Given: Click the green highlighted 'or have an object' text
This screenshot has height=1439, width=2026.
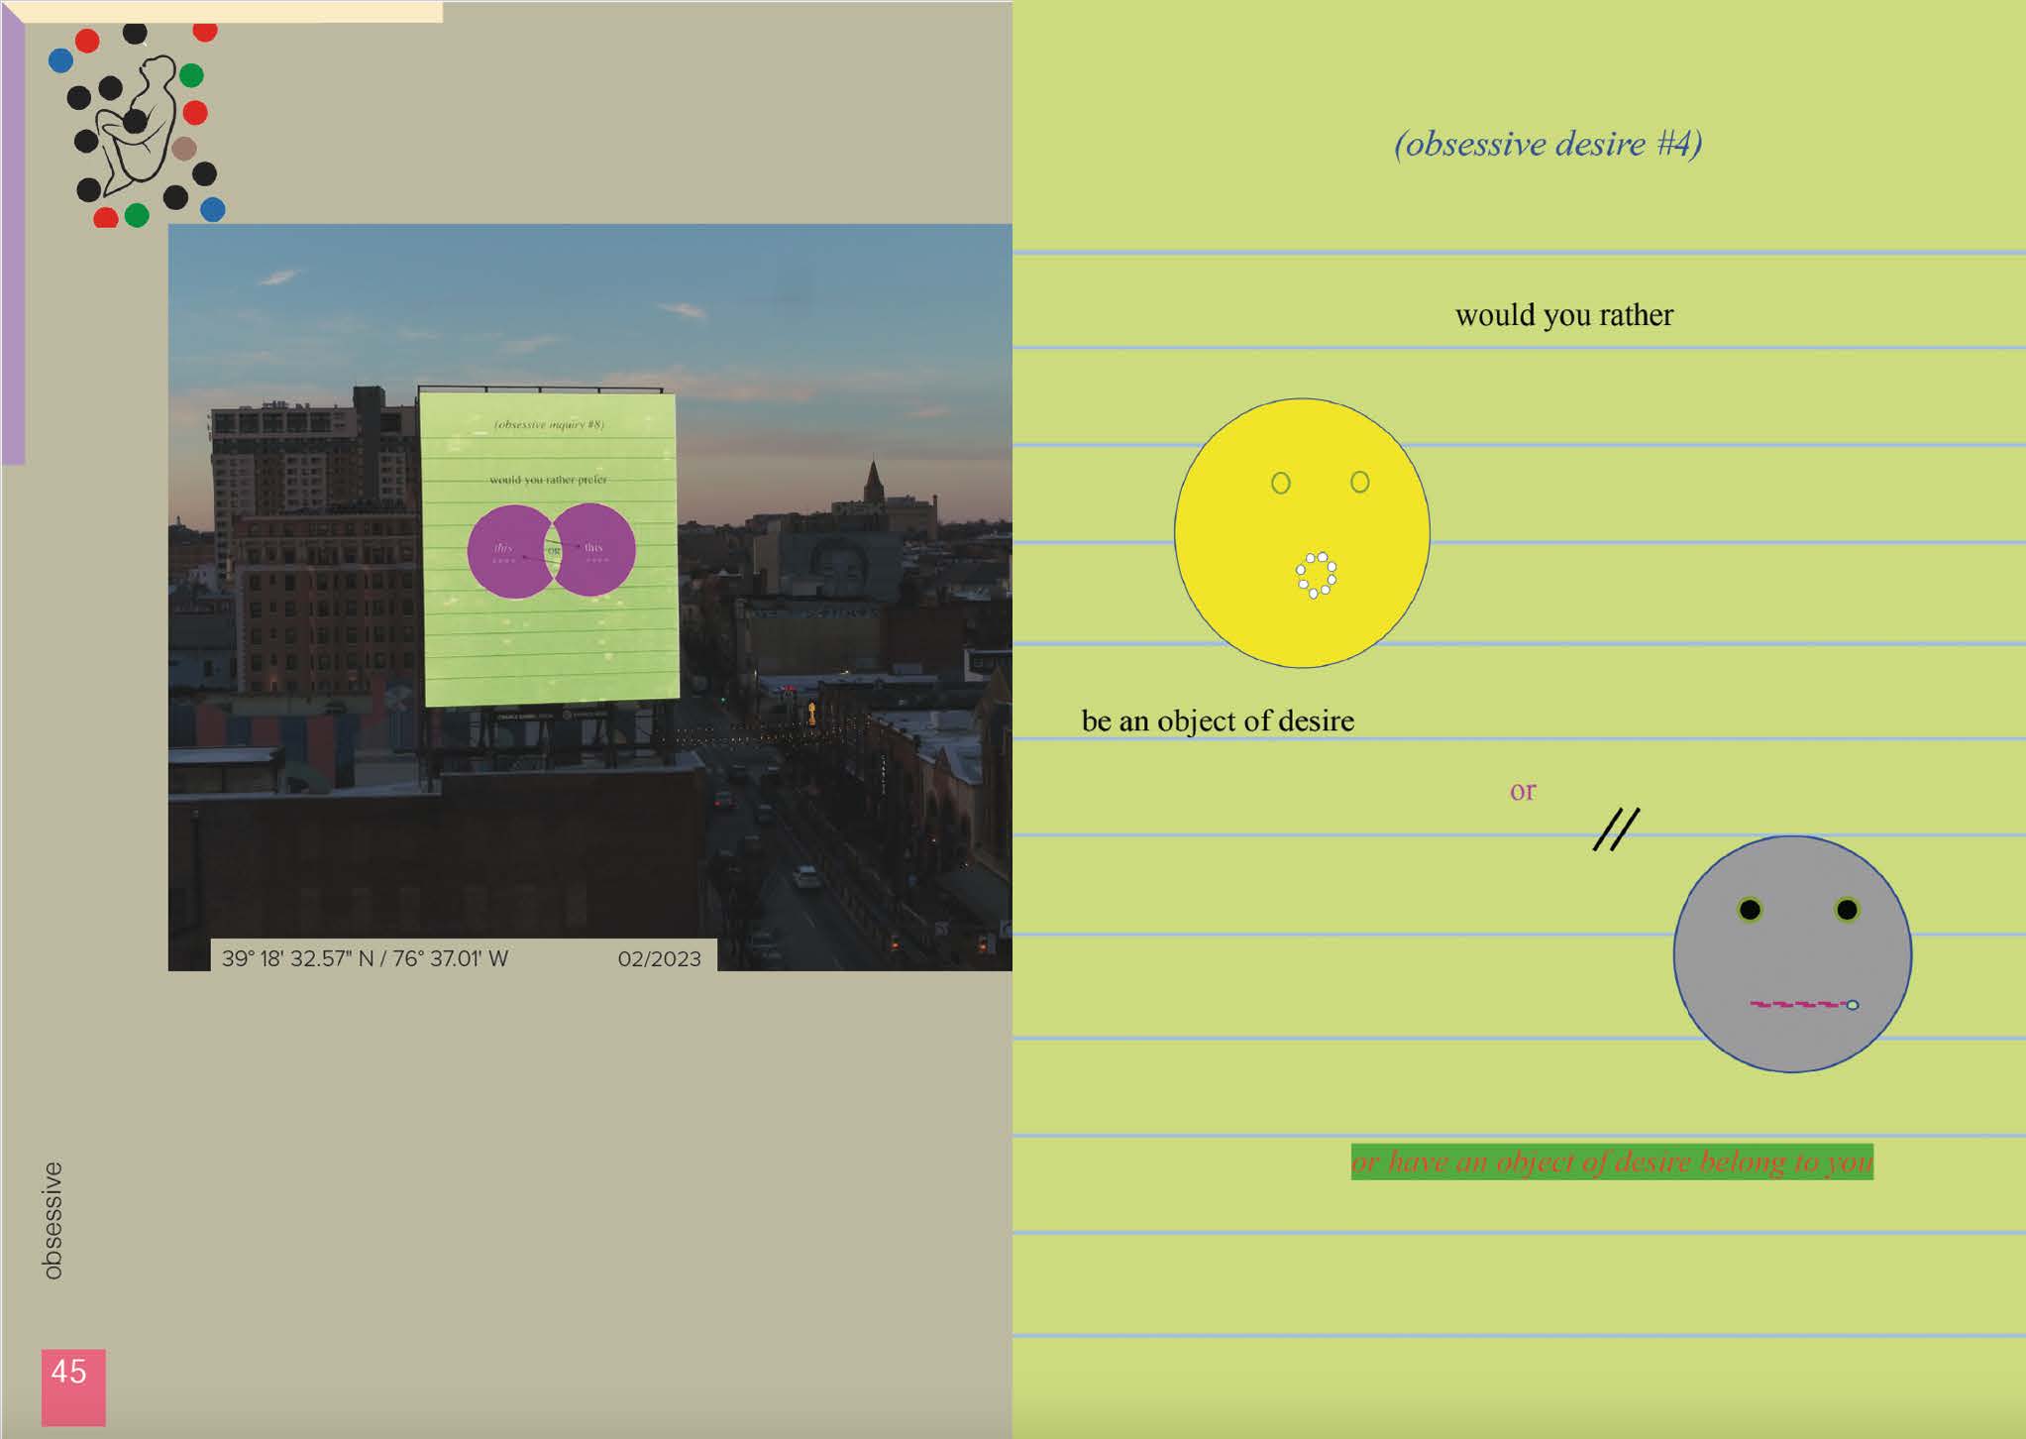Looking at the screenshot, I should pyautogui.click(x=1611, y=1162).
